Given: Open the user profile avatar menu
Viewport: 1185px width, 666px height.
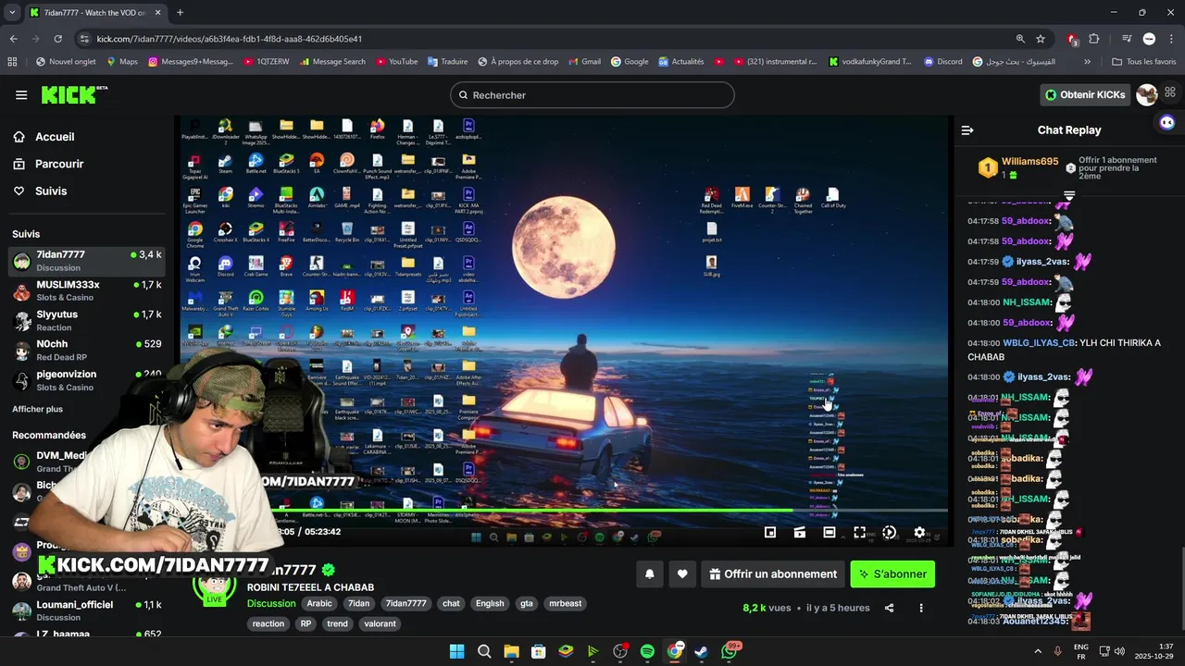Looking at the screenshot, I should (1146, 94).
